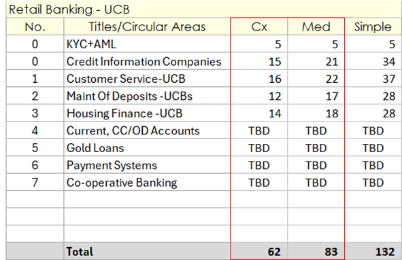The height and width of the screenshot is (260, 402).
Task: Select the Credit Information Companies cell
Action: click(147, 61)
